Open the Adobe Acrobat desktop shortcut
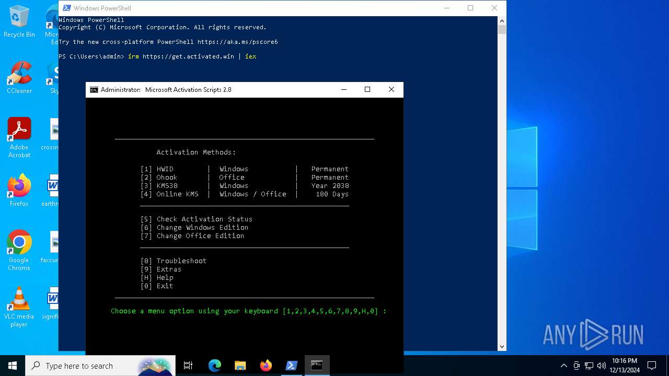The width and height of the screenshot is (669, 376). [19, 138]
